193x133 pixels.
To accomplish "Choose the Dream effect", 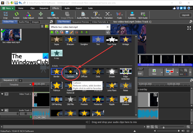I will pyautogui.click(x=112, y=73).
